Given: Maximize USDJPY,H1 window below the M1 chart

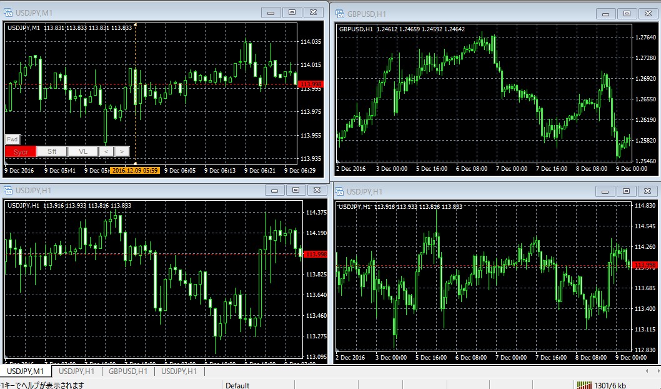Looking at the screenshot, I should 296,190.
